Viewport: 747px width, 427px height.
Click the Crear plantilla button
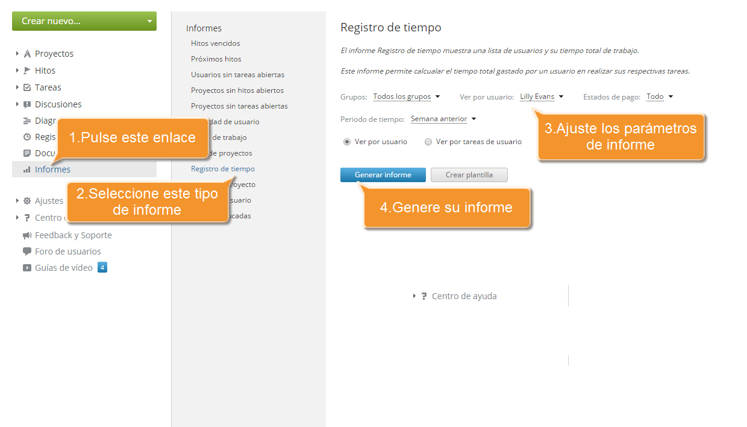click(469, 175)
